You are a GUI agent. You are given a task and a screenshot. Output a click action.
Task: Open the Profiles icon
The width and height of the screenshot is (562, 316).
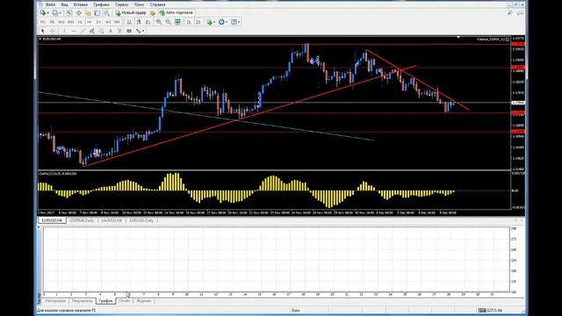(x=54, y=13)
